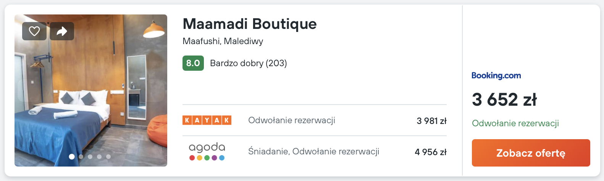Image resolution: width=604 pixels, height=181 pixels.
Task: Select the first carousel dot on photo
Action: coord(72,157)
